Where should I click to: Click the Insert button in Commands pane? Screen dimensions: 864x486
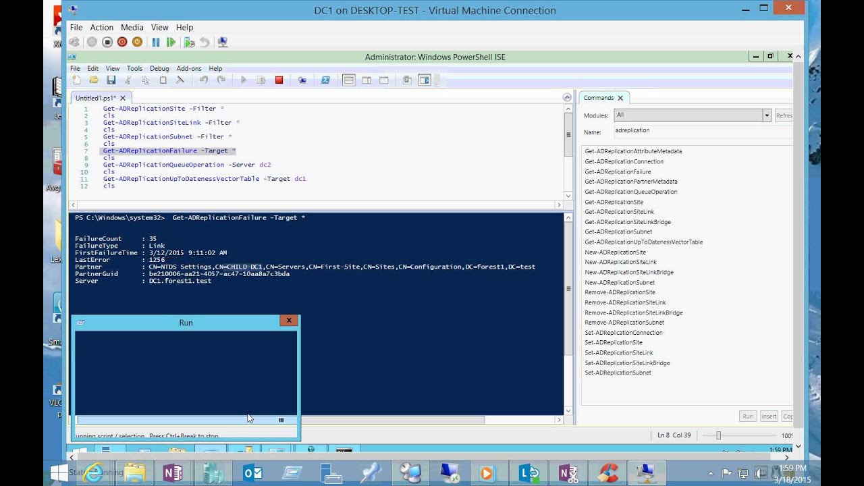point(769,416)
